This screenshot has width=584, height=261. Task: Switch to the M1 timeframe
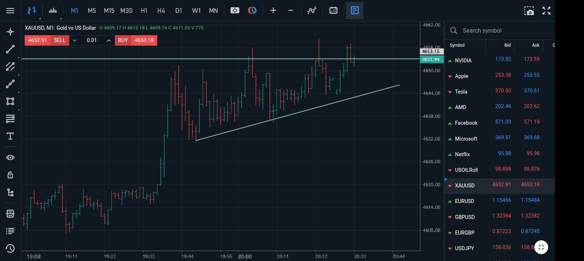74,11
